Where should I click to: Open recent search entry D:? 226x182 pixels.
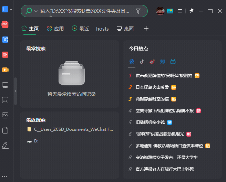point(36,141)
